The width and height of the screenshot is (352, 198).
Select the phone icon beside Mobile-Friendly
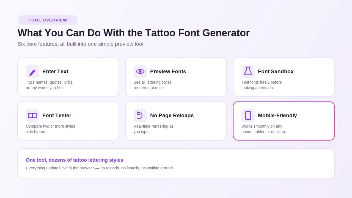tap(248, 116)
